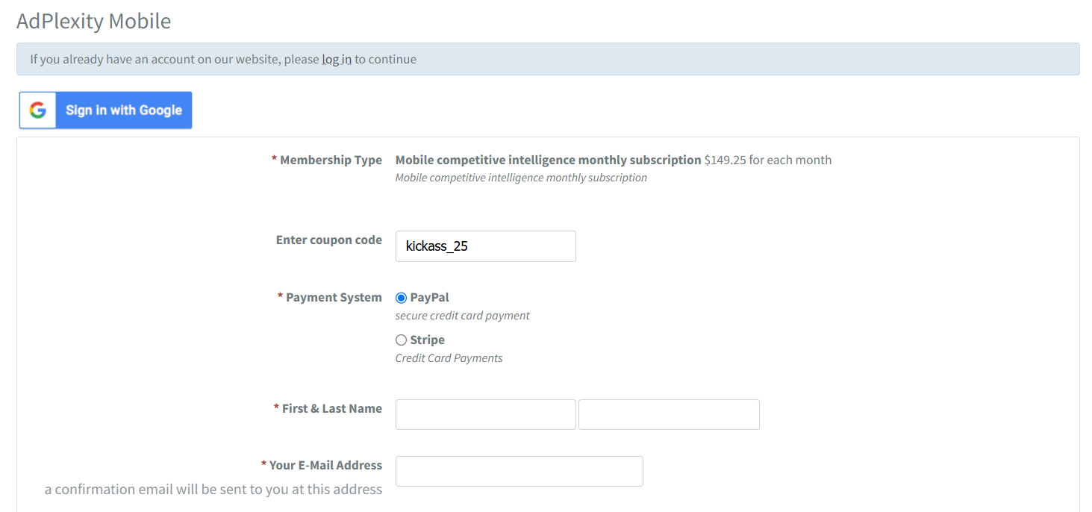The width and height of the screenshot is (1092, 512).
Task: Click the confirmation email note text
Action: [213, 490]
